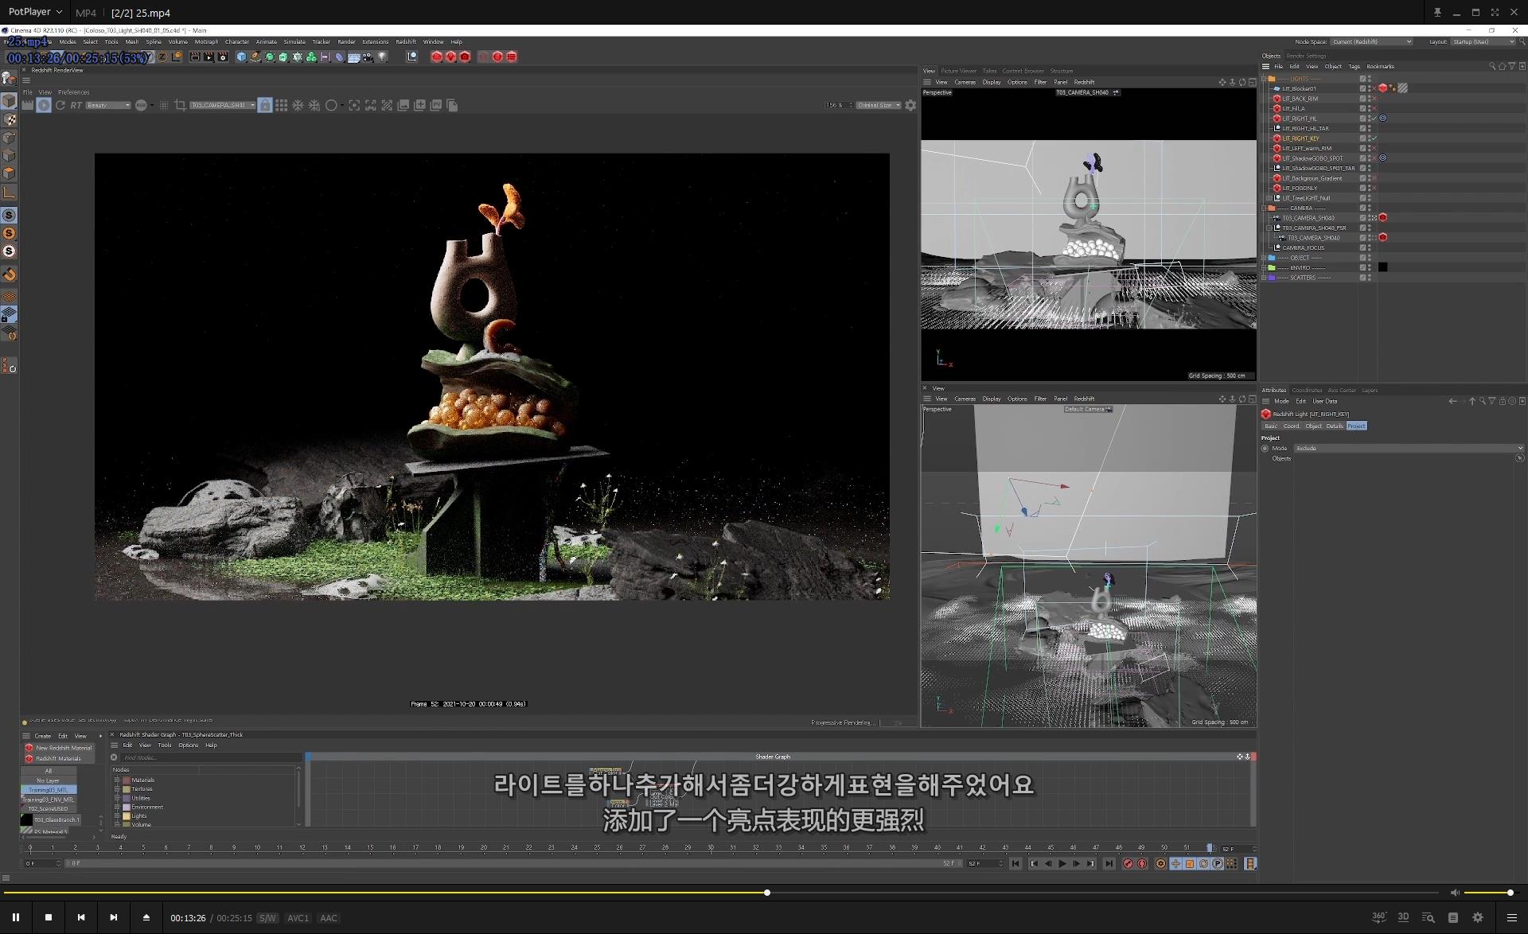Viewport: 1528px width, 934px height.
Task: Toggle PotPlayer 3D mode button
Action: 1403,917
